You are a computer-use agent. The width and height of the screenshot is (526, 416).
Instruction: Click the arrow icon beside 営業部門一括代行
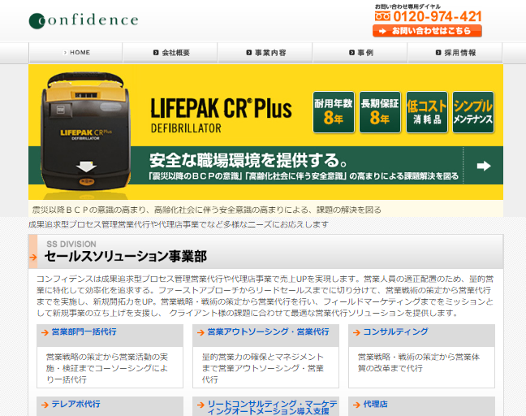pos(45,332)
